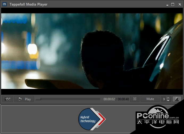The width and height of the screenshot is (184, 134).
Task: Minimize the media player window
Action: 167,5
